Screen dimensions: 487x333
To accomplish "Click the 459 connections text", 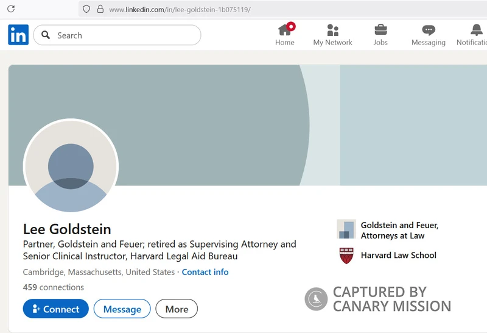I will click(54, 287).
